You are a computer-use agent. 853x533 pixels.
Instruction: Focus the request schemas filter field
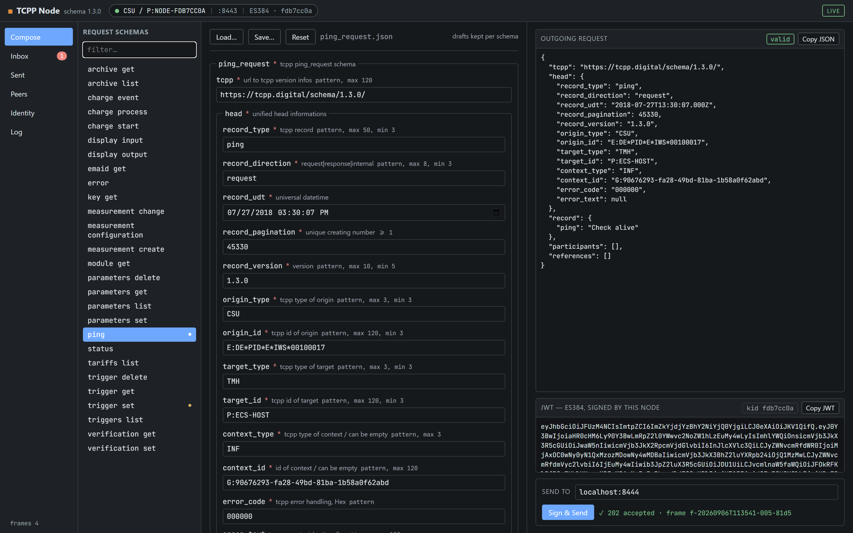click(139, 50)
